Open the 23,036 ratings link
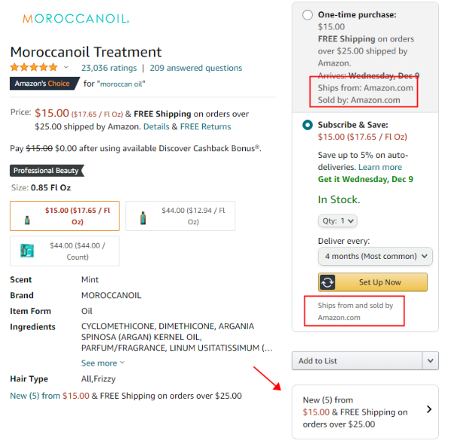 tap(109, 68)
